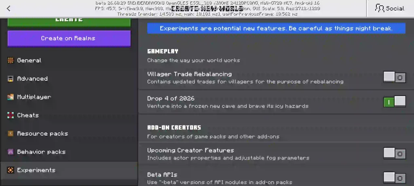The height and width of the screenshot is (186, 414).
Task: Select the Cheats icon
Action: 11,115
